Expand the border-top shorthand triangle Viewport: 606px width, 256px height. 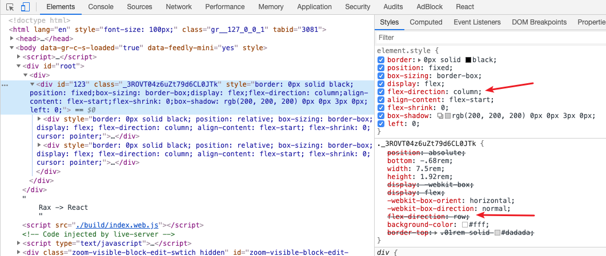point(437,233)
